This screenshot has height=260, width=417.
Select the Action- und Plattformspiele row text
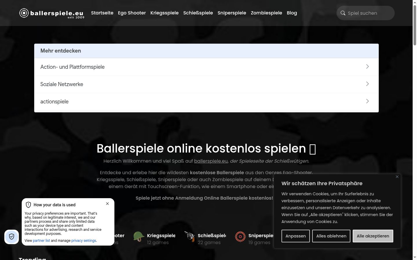click(72, 67)
